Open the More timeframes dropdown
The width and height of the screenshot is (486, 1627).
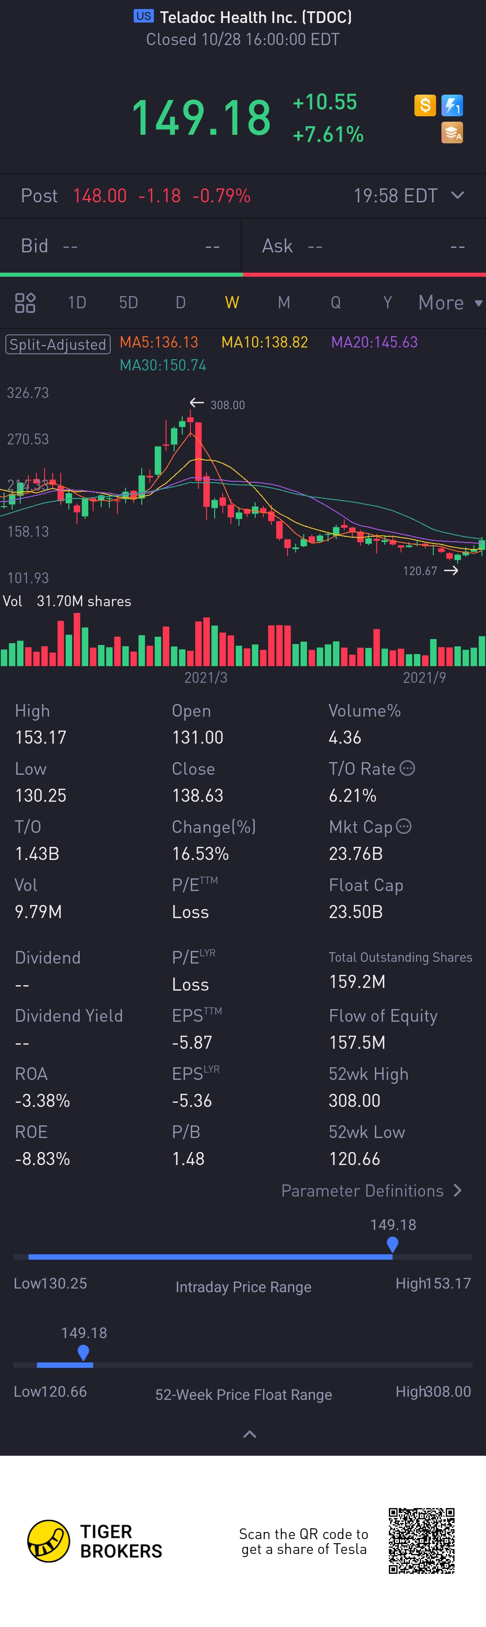coord(450,303)
